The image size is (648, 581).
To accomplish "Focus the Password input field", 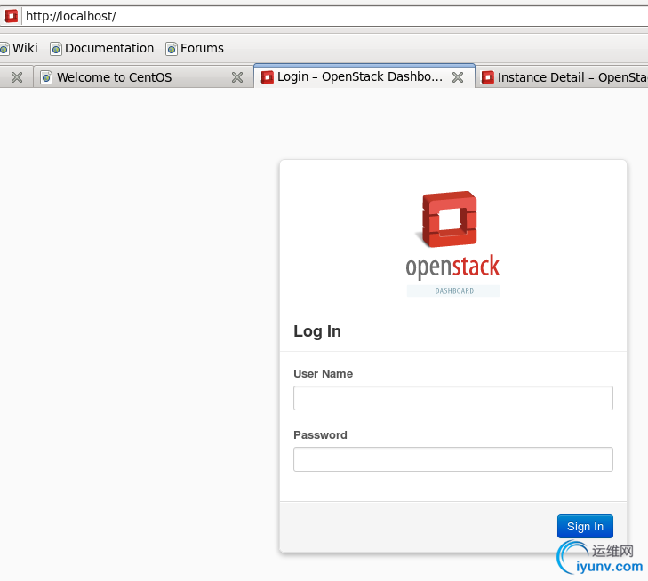I will [x=453, y=459].
